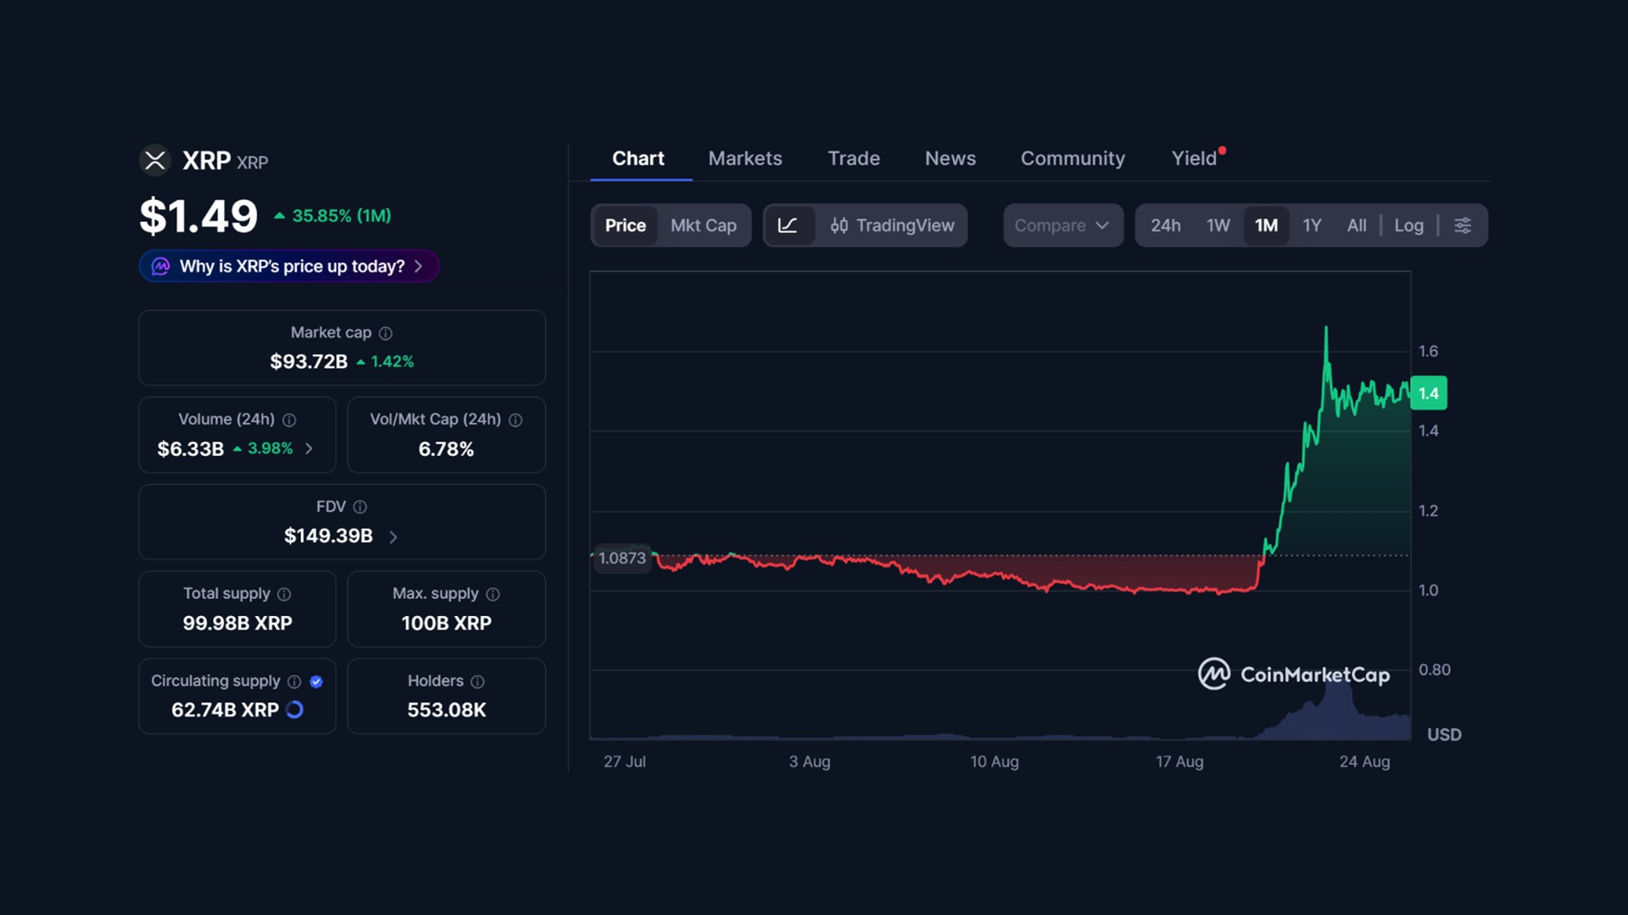Expand the Volume (24h) details chevron
The height and width of the screenshot is (915, 1628).
tap(309, 449)
